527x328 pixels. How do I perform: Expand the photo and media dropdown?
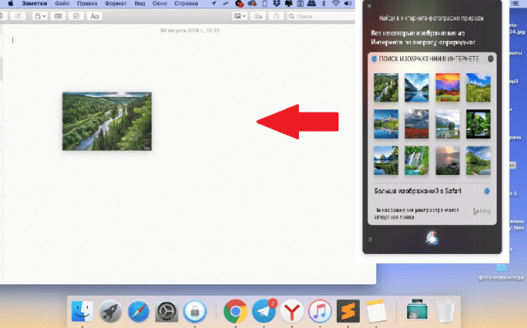coord(240,16)
